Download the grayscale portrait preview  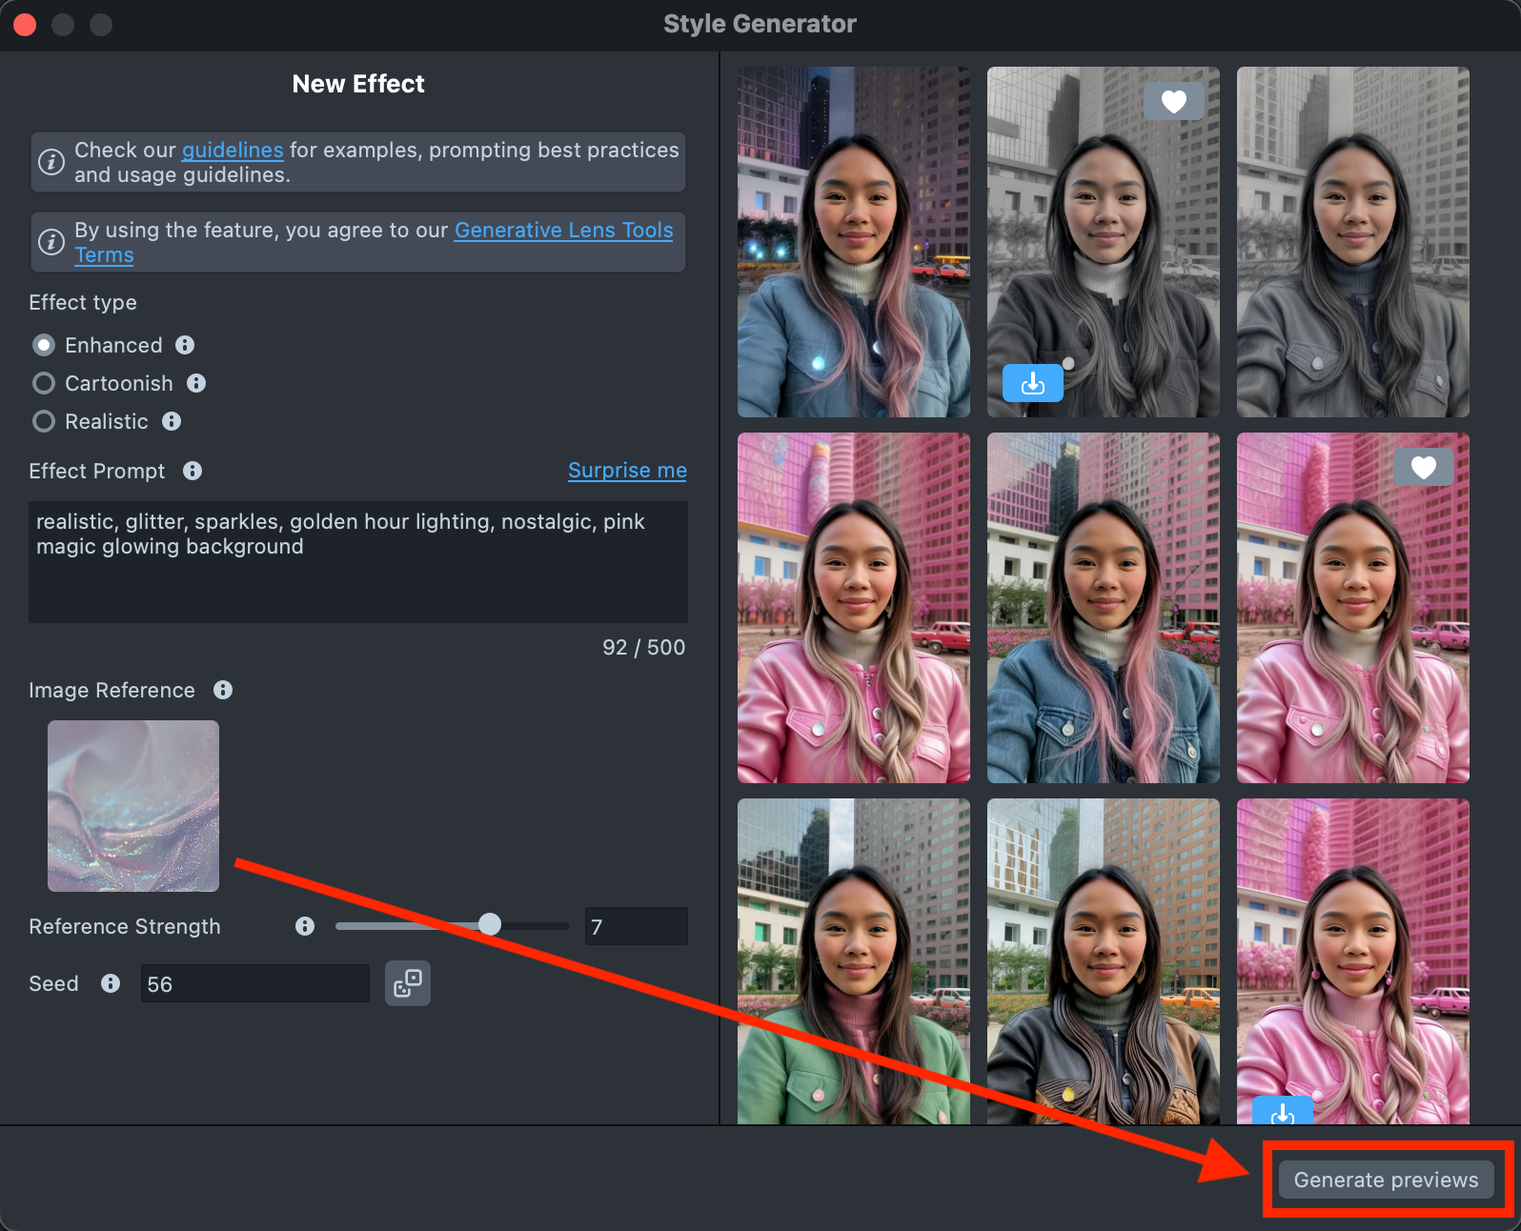(x=1032, y=383)
